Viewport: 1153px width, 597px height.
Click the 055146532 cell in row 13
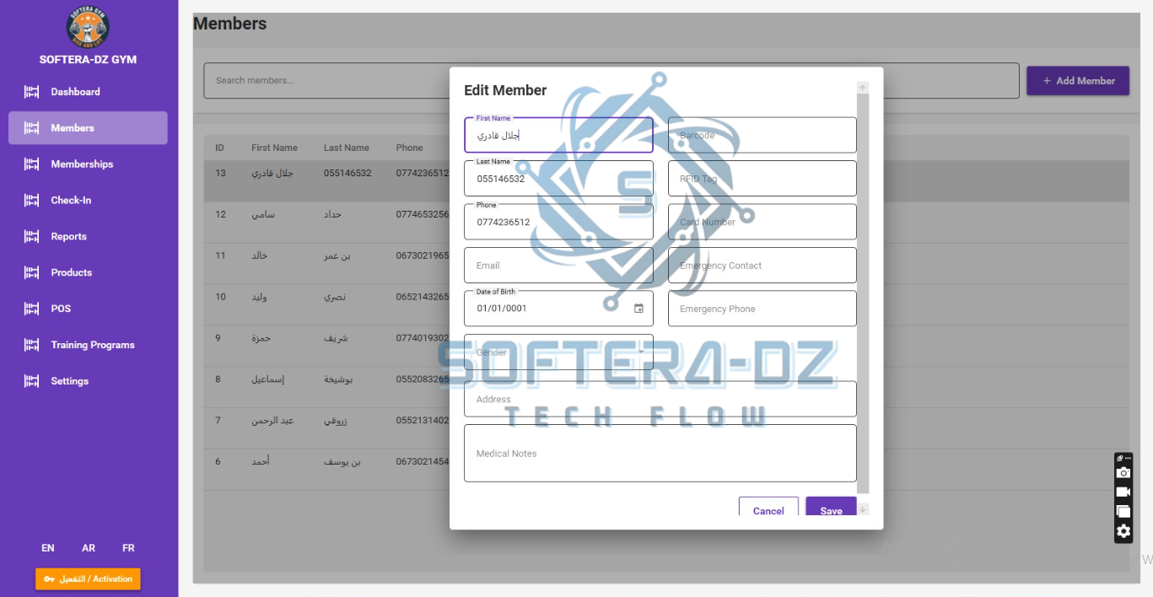tap(348, 174)
